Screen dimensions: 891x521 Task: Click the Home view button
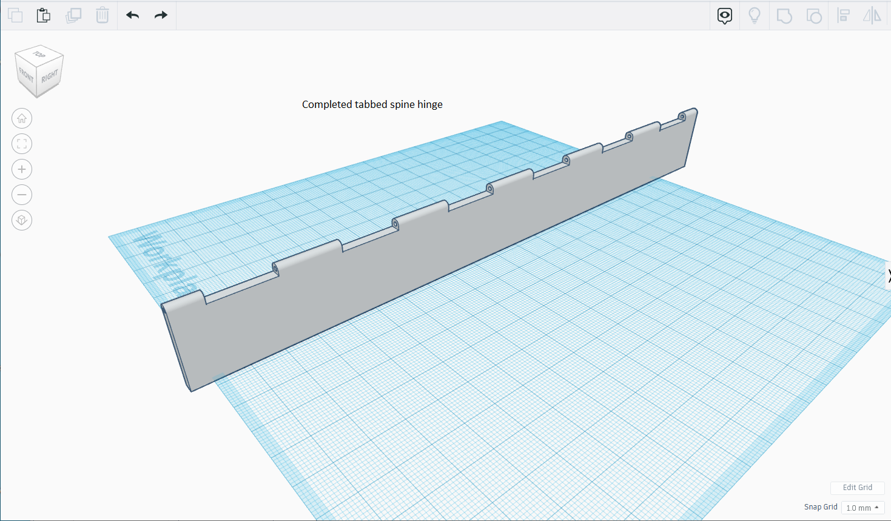22,118
